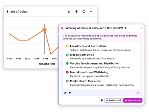Click the Mental Health negative sentiment icon
Image resolution: width=149 pixels, height=112 pixels.
coord(67,72)
